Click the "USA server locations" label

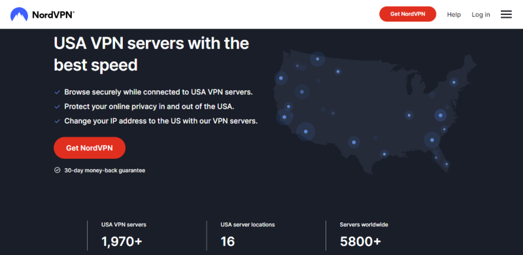click(x=248, y=225)
